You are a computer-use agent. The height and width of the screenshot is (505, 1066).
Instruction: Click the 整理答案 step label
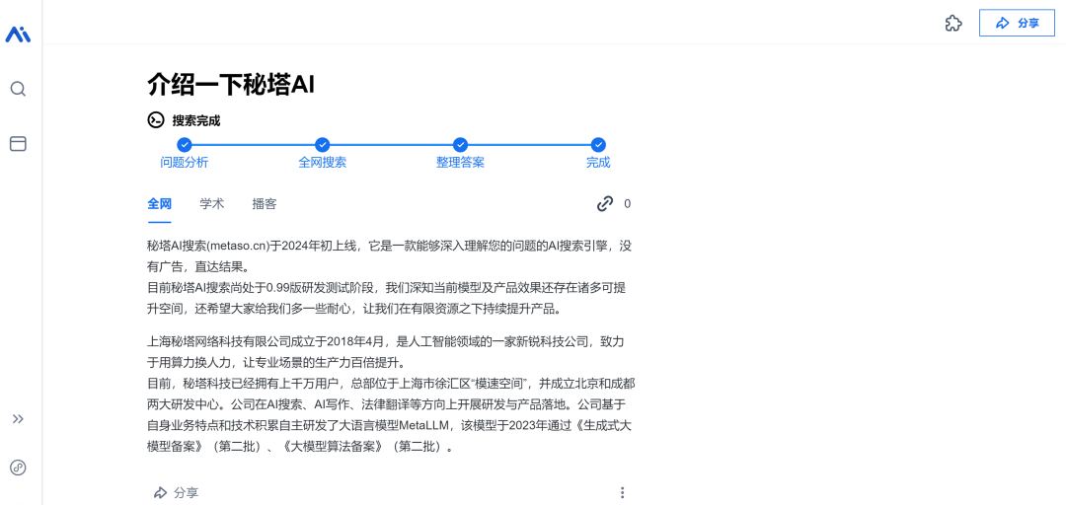(x=460, y=163)
